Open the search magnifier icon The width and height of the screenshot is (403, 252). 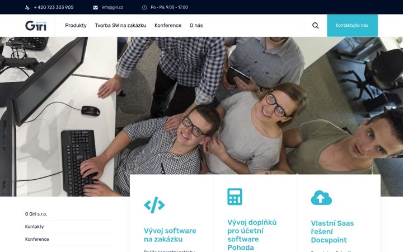point(315,25)
